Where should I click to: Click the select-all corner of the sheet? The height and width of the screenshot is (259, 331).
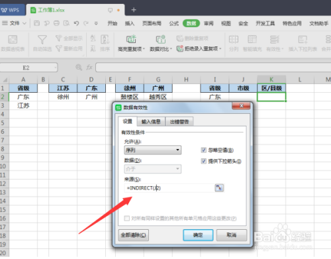click(x=5, y=79)
